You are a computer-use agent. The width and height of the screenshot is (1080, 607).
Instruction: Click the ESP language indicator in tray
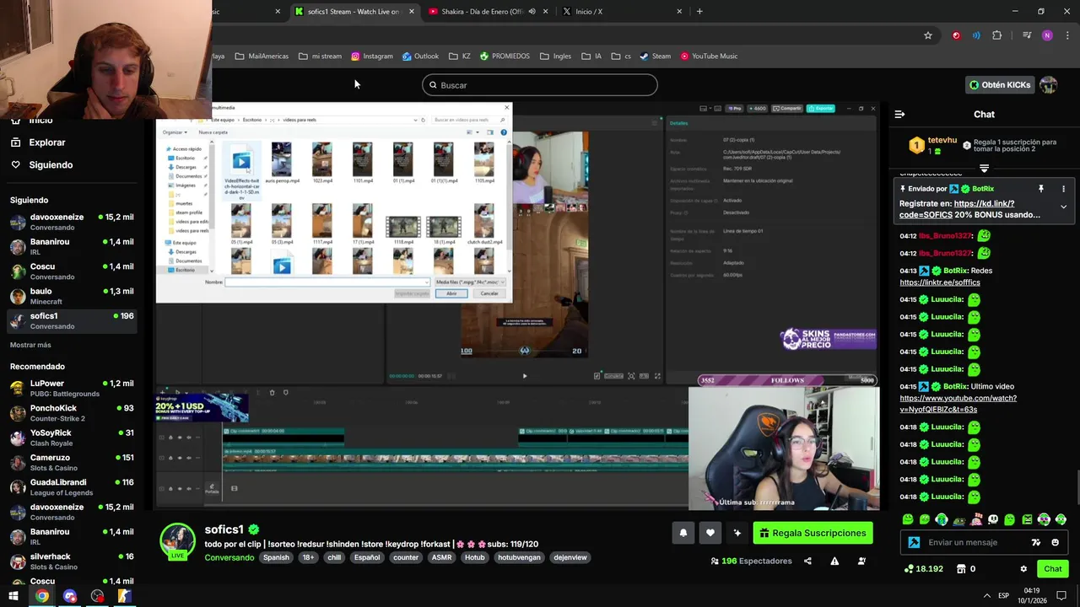coord(1003,596)
